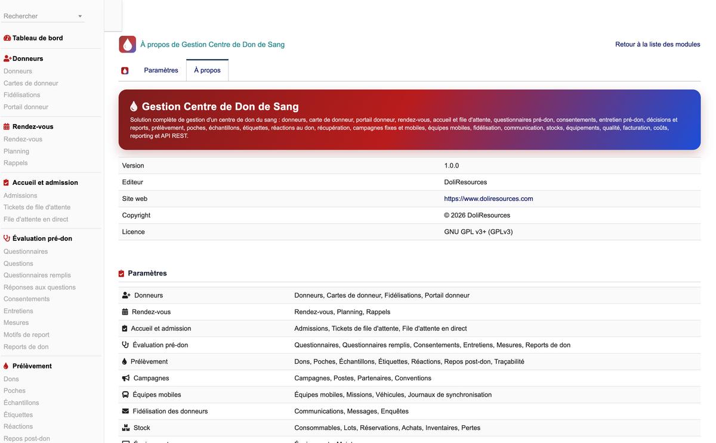Open Mesures in sidebar
Screen dimensions: 716x443
click(x=16, y=323)
